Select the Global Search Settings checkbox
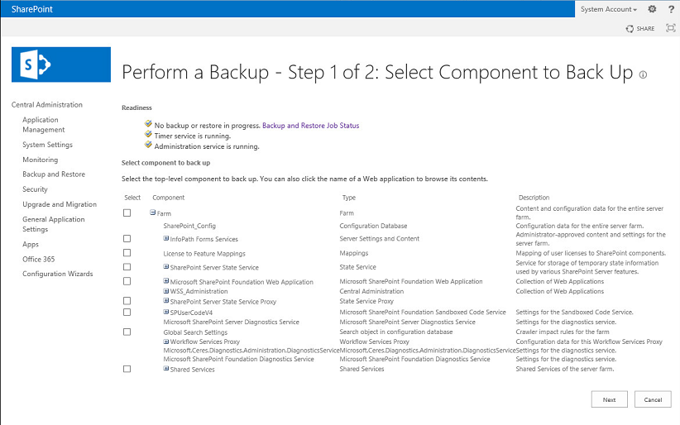 click(127, 332)
